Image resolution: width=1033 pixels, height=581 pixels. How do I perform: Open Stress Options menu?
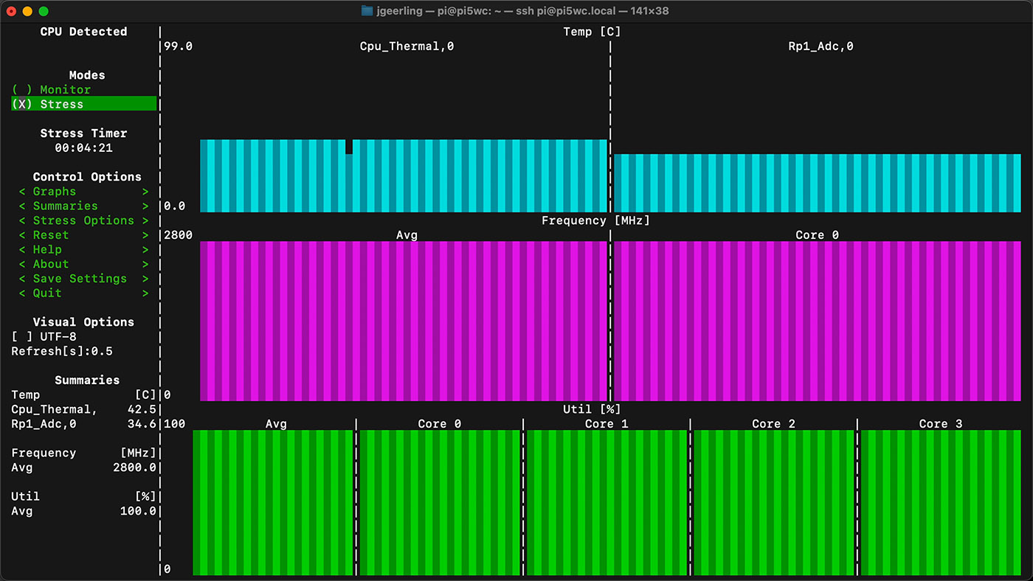point(83,220)
